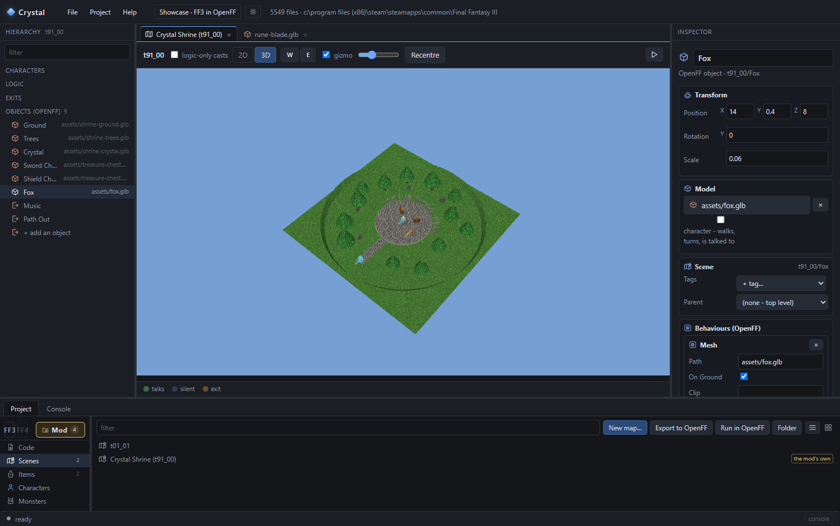The image size is (840, 526).
Task: Click the cube icon on rune-blade.glb tab
Action: 248,34
